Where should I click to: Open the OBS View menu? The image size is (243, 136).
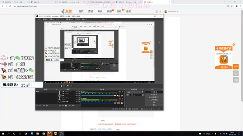[x=52, y=19]
